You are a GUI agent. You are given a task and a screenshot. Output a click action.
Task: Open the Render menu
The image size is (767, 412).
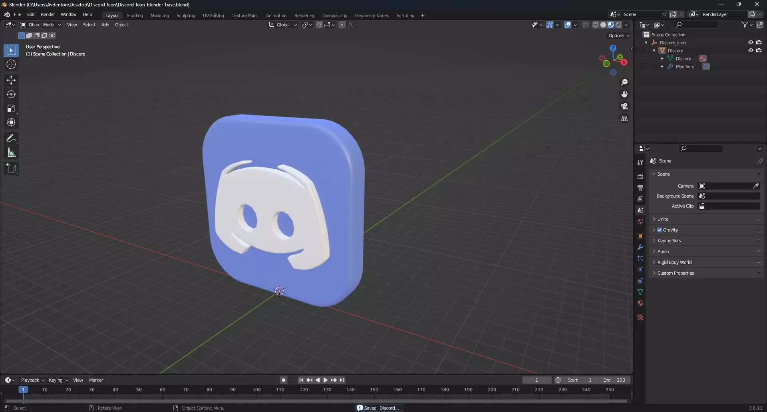click(48, 14)
